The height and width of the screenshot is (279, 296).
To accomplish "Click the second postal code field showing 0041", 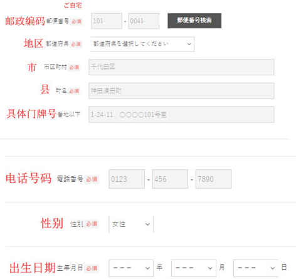I will pyautogui.click(x=144, y=21).
